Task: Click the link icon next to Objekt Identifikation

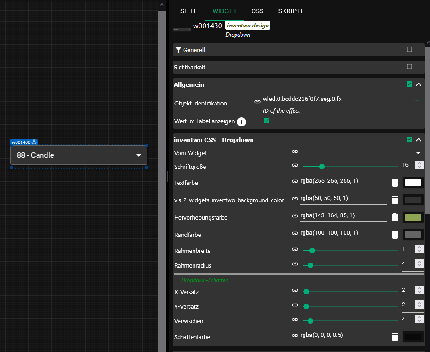Action: pos(257,102)
